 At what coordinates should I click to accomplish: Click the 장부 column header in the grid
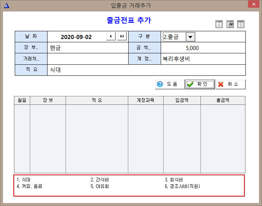(x=48, y=100)
